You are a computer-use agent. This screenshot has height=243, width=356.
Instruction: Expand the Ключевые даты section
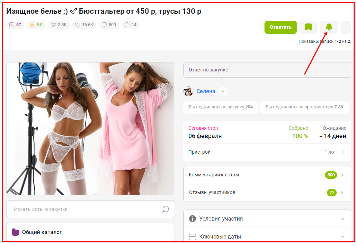267,236
